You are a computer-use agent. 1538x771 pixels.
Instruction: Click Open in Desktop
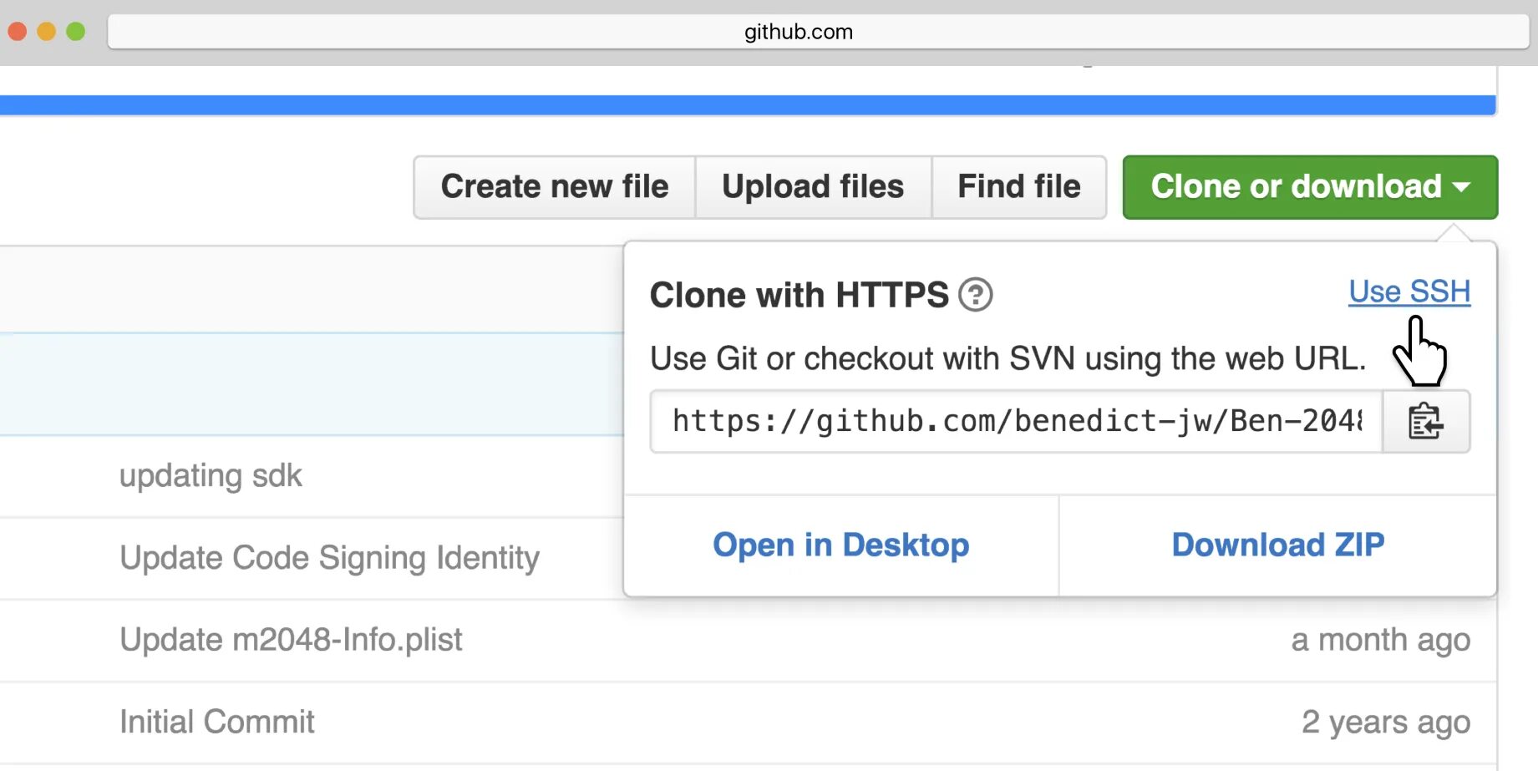coord(841,545)
